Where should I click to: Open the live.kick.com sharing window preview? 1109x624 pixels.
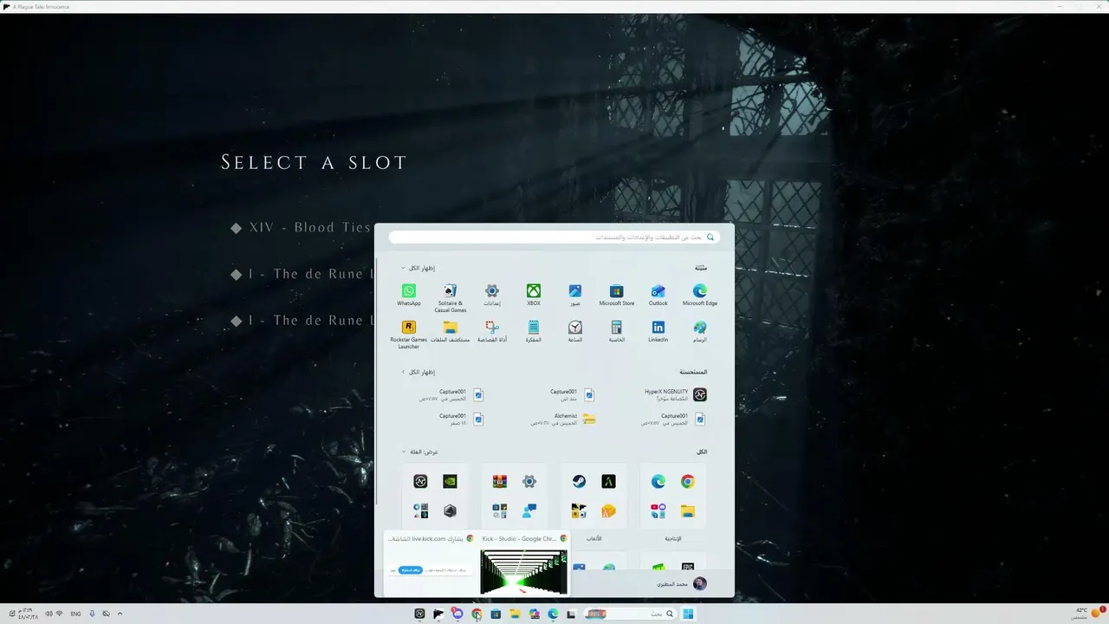coord(430,563)
